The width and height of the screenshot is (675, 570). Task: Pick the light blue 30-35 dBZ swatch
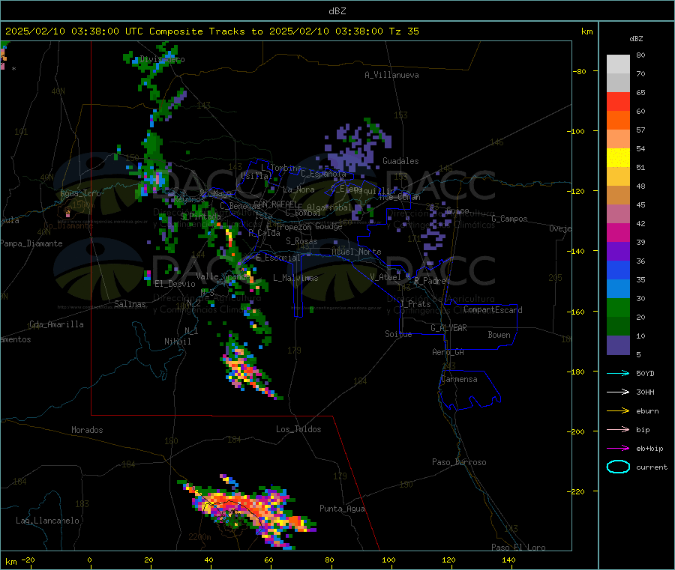[x=618, y=289]
